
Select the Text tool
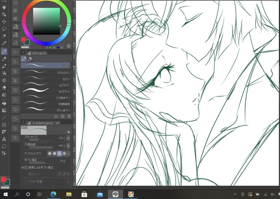(x=4, y=139)
